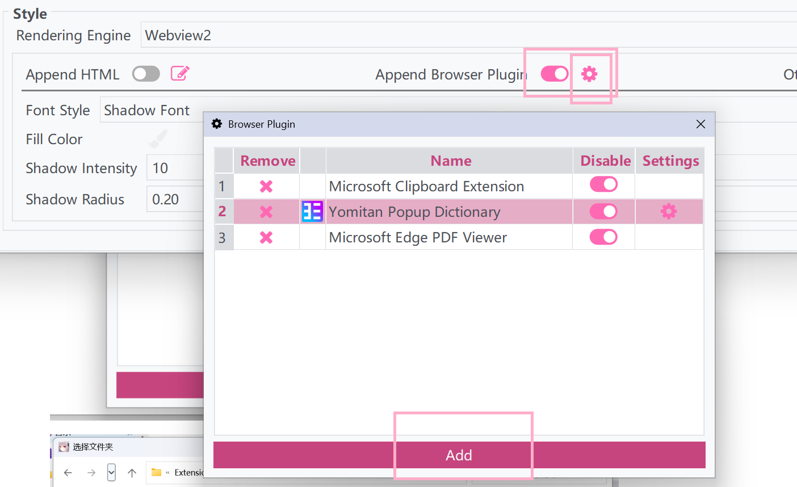This screenshot has height=487, width=797.
Task: Click the Fill Color paintbrush icon
Action: tap(158, 138)
